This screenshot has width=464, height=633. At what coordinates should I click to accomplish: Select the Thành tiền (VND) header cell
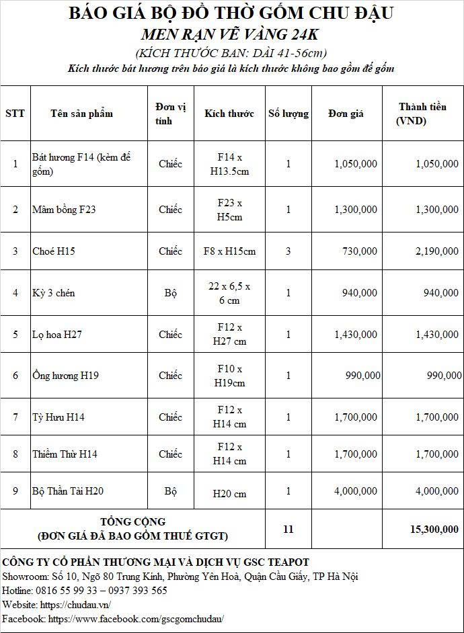point(423,114)
